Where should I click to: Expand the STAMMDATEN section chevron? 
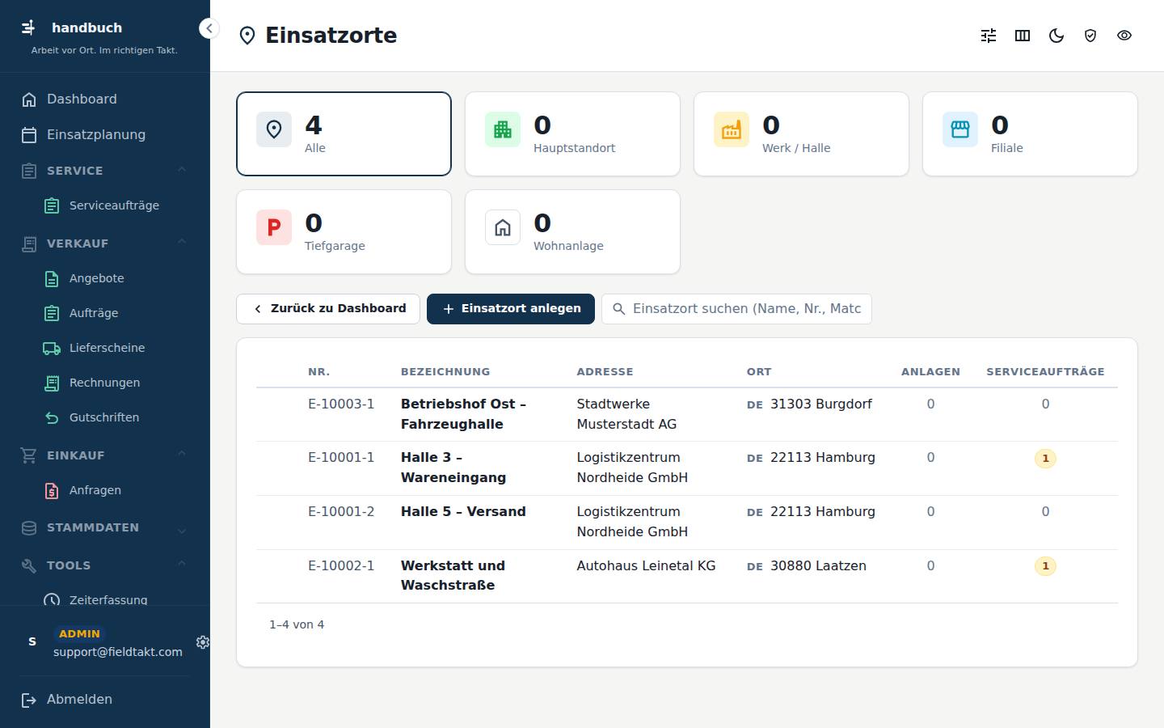[x=182, y=531]
